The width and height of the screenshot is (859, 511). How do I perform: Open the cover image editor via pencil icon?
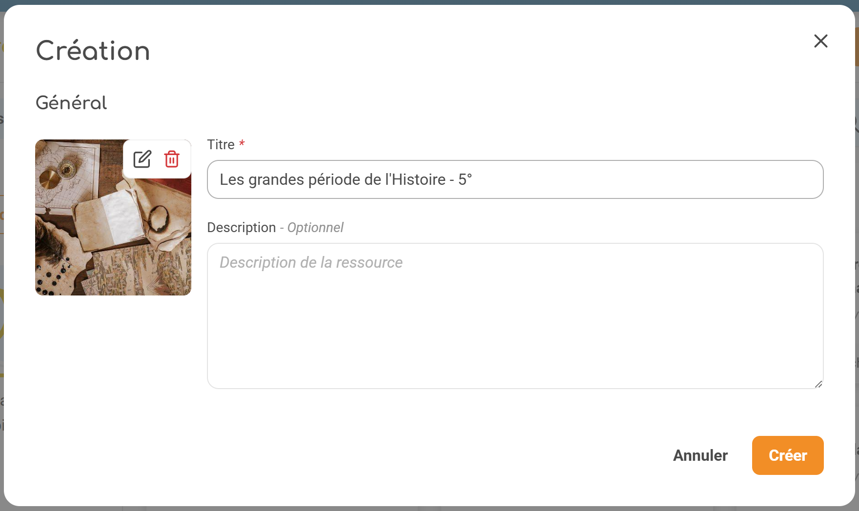pyautogui.click(x=142, y=159)
